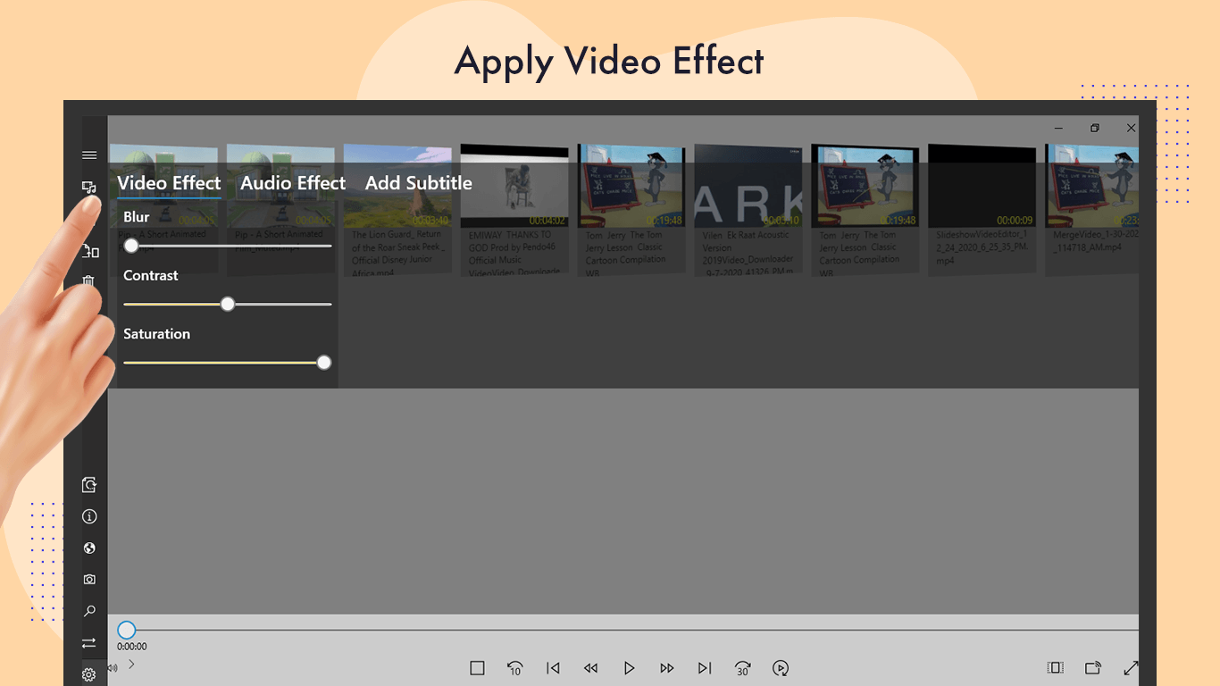The height and width of the screenshot is (686, 1220).
Task: Minimize the video player window
Action: [x=1058, y=128]
